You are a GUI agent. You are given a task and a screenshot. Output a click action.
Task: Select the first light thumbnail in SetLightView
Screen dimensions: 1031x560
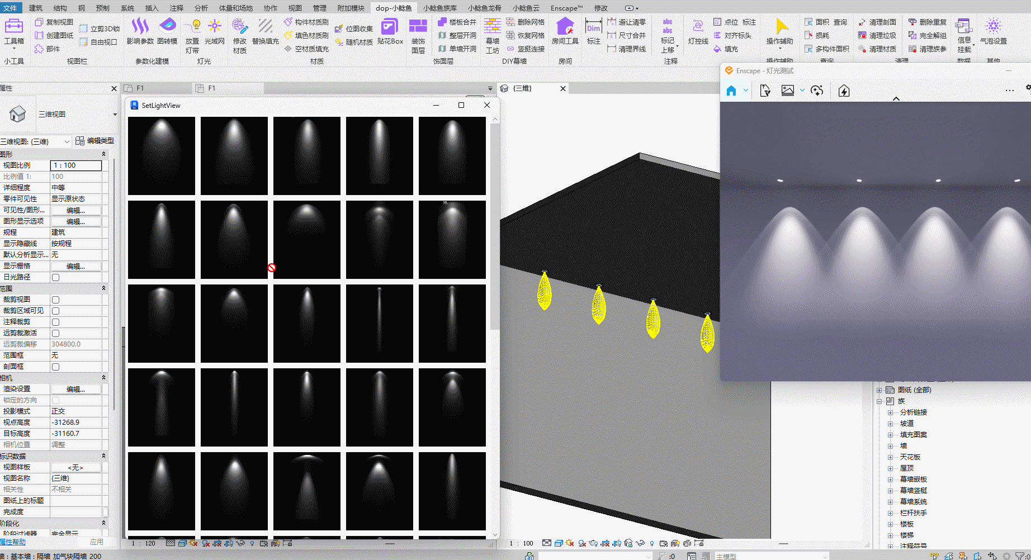point(162,156)
